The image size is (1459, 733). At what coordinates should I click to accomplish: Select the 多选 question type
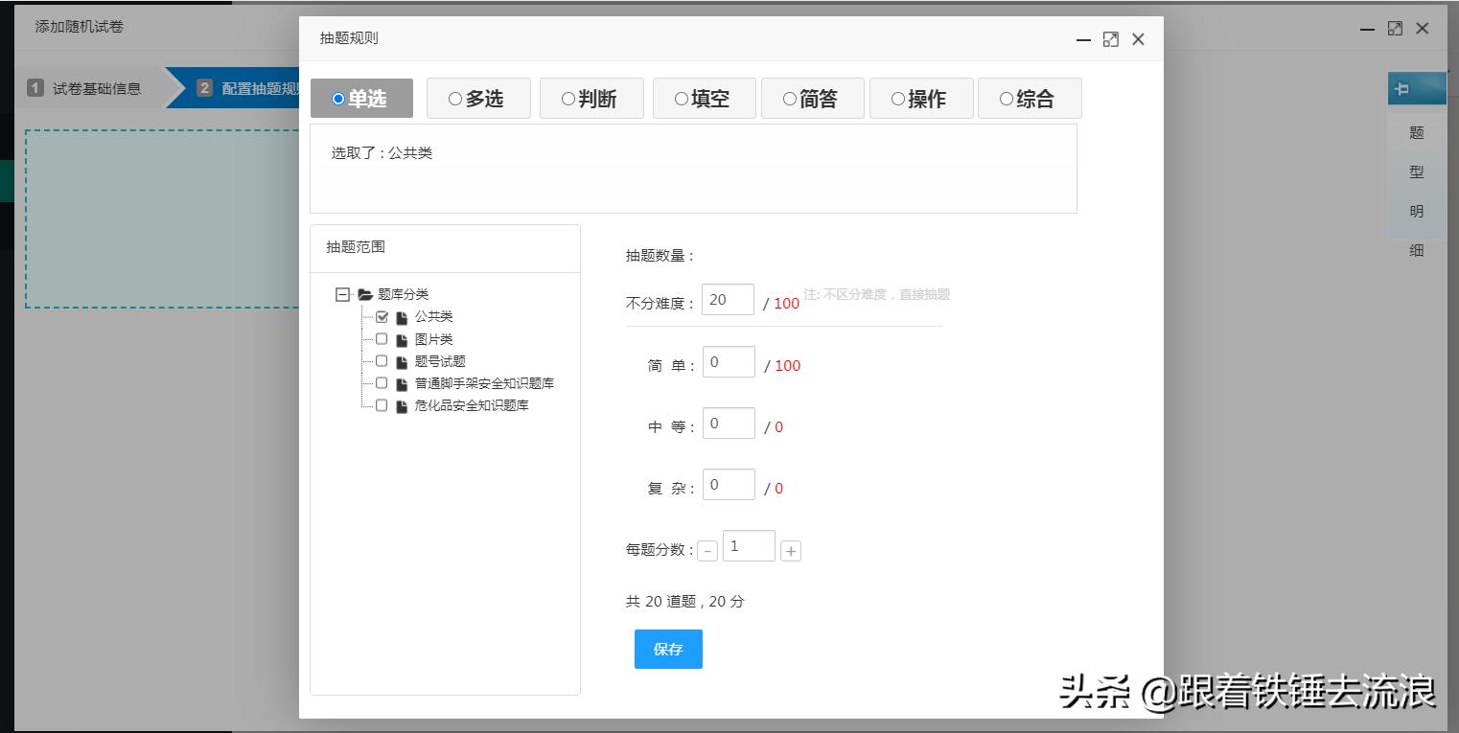pyautogui.click(x=478, y=98)
